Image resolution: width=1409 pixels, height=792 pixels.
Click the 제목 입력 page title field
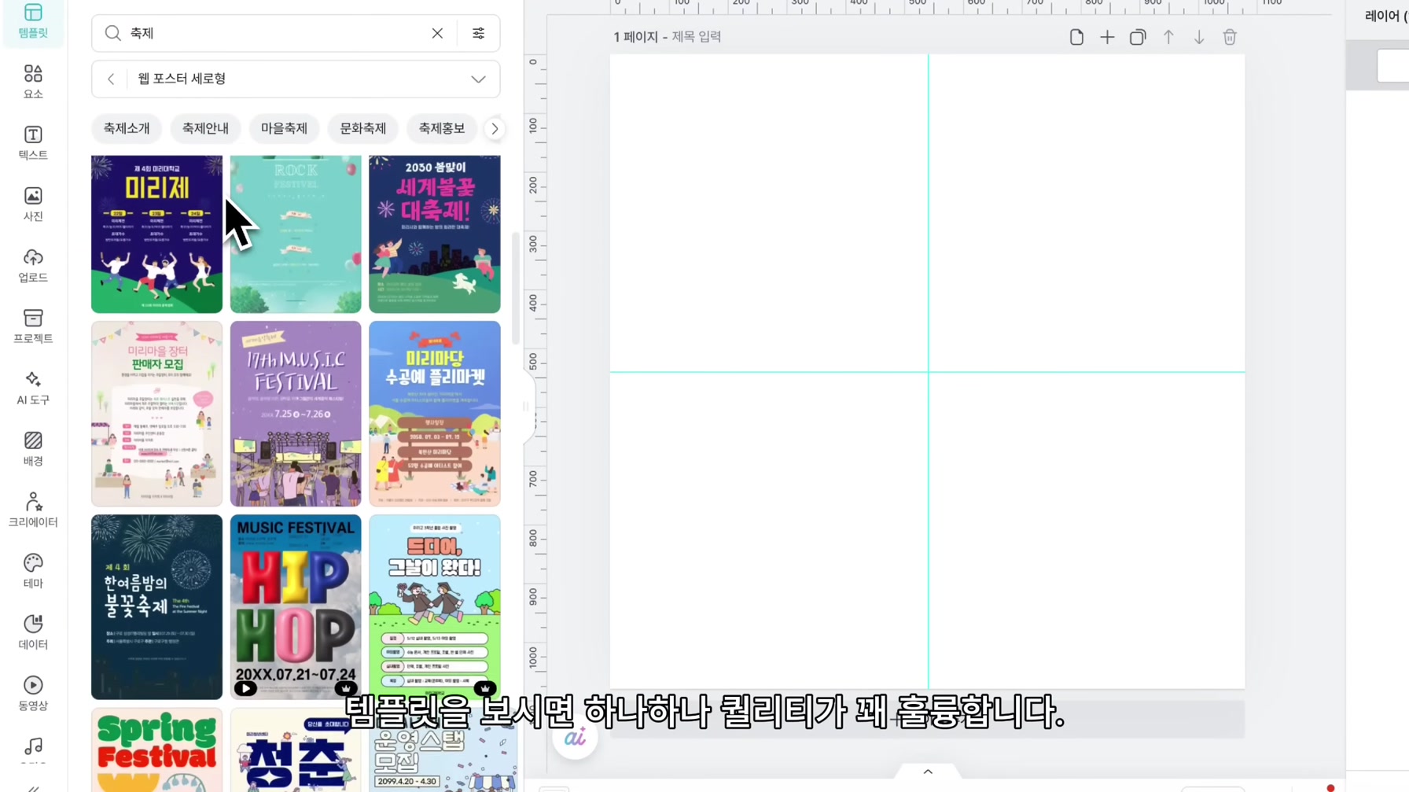point(696,37)
